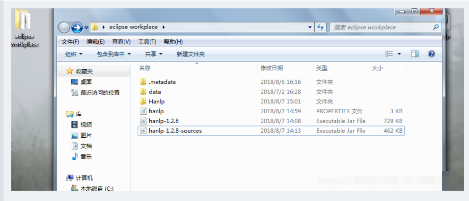Image resolution: width=469 pixels, height=201 pixels.
Task: Click the 新建文件夹 button
Action: point(191,54)
